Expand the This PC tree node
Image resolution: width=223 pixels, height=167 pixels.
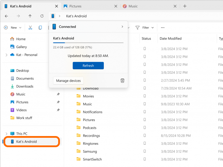[x=6, y=134]
